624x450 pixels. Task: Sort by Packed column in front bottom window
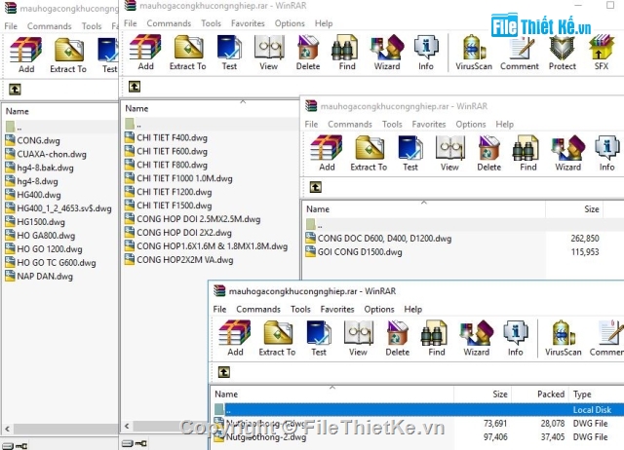click(x=540, y=394)
